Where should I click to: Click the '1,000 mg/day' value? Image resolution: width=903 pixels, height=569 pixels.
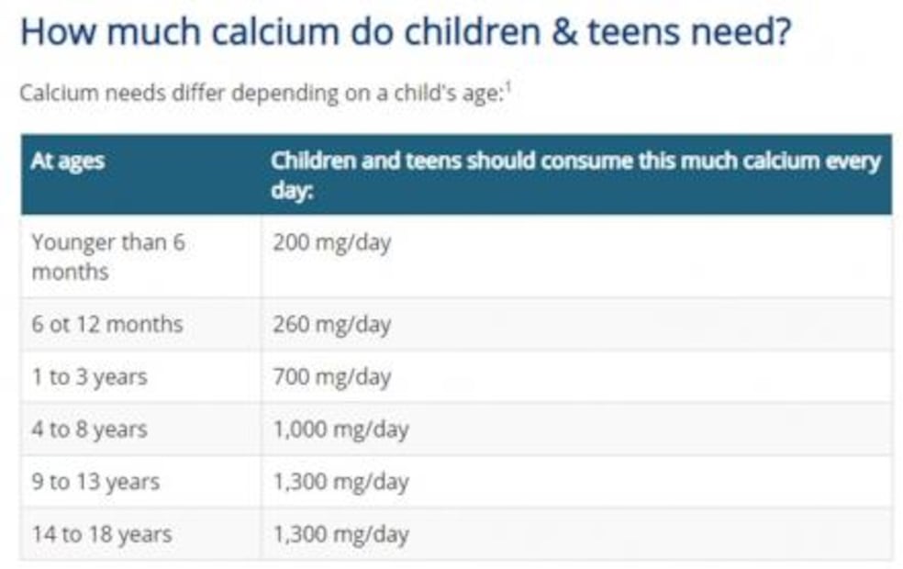tap(340, 430)
